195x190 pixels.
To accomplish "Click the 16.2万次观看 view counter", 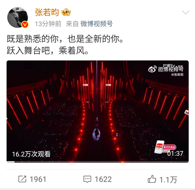I will click(x=31, y=154).
